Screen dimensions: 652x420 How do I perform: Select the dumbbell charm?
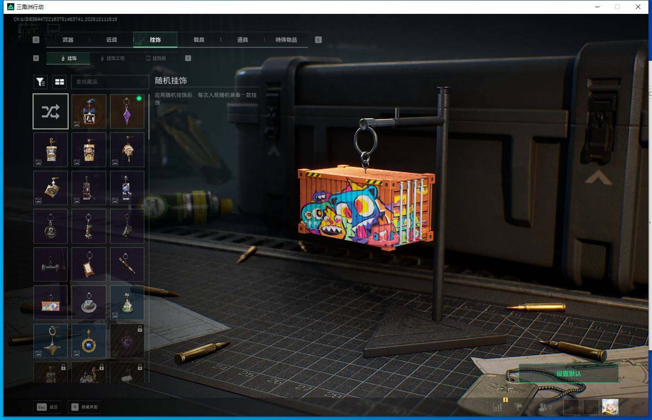51,264
